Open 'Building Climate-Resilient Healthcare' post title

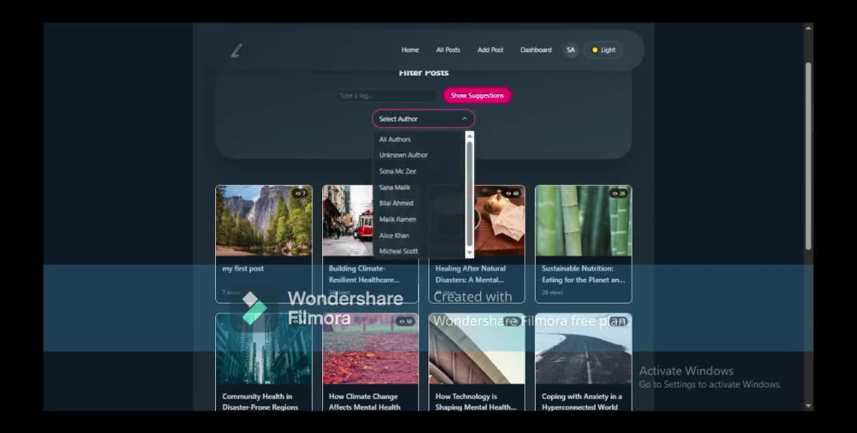click(364, 274)
